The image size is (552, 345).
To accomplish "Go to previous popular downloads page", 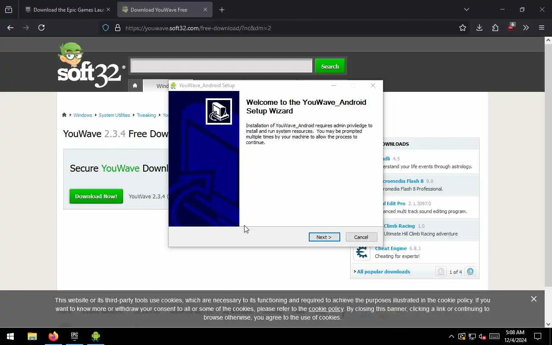I will coord(441,272).
